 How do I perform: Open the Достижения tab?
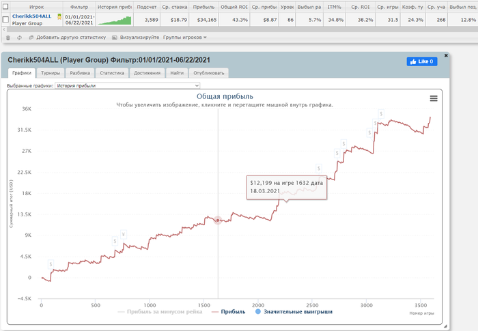[147, 73]
